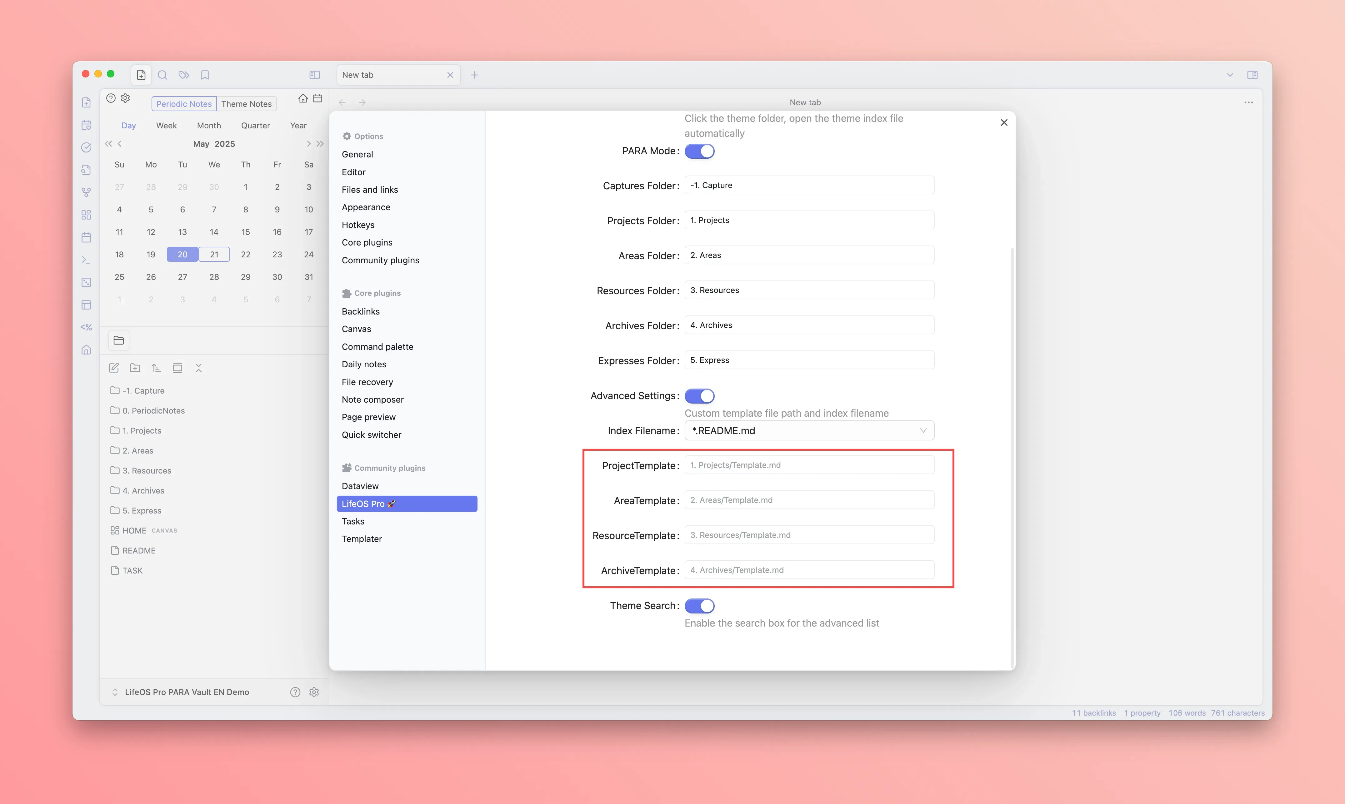Click the tags icon in top toolbar
1345x804 pixels.
pyautogui.click(x=184, y=75)
